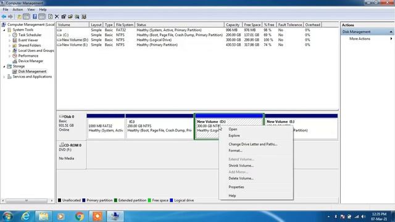Toggle Show/Hide Console Tree toolbar icon
The image size is (395, 222).
pyautogui.click(x=26, y=17)
